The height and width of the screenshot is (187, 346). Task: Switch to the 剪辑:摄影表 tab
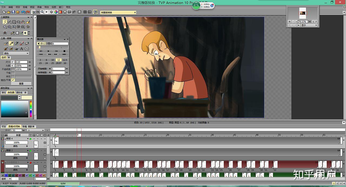pos(28,126)
